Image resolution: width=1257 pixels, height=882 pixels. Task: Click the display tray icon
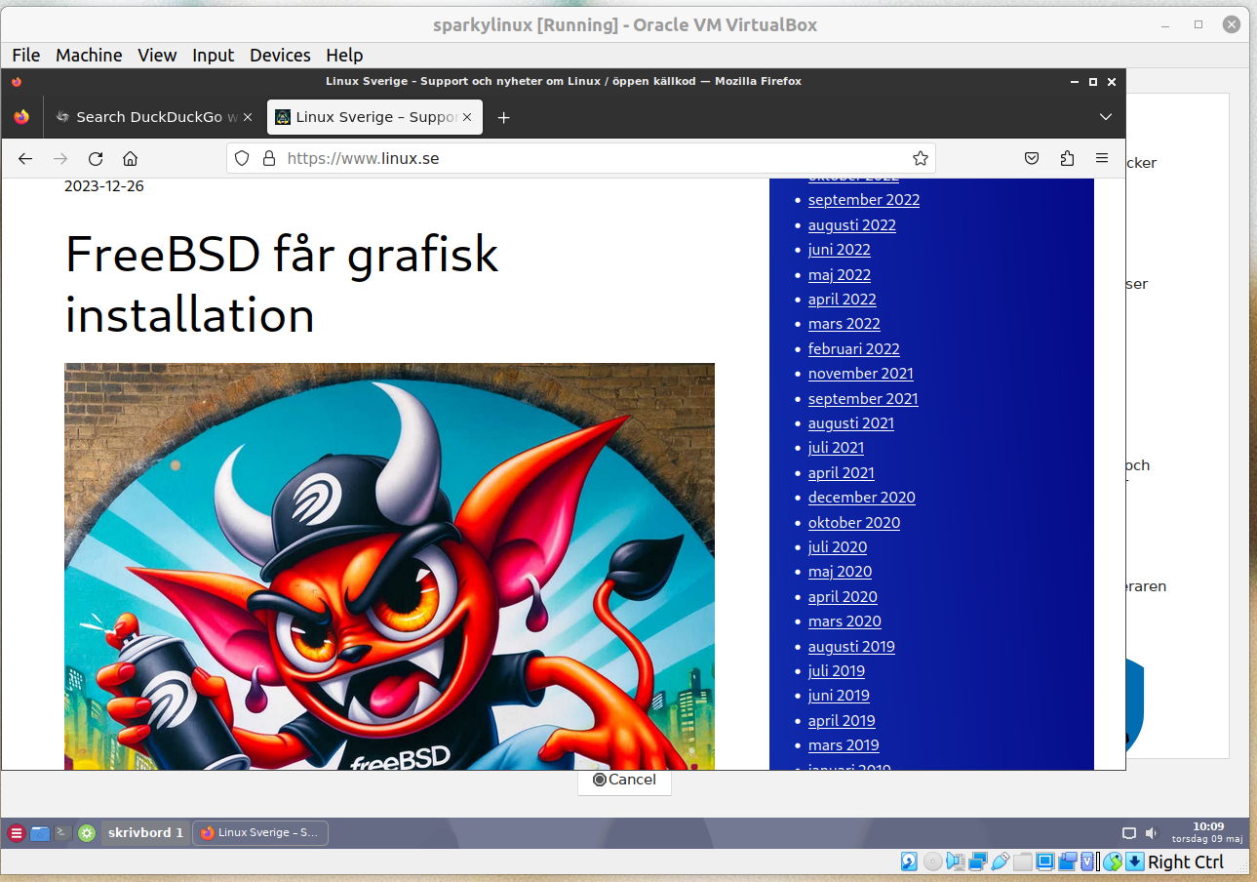[1129, 833]
